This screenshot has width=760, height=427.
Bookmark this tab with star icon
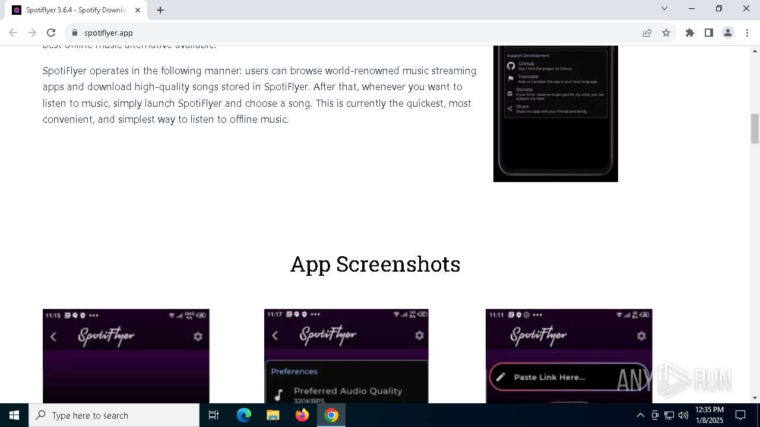(666, 33)
